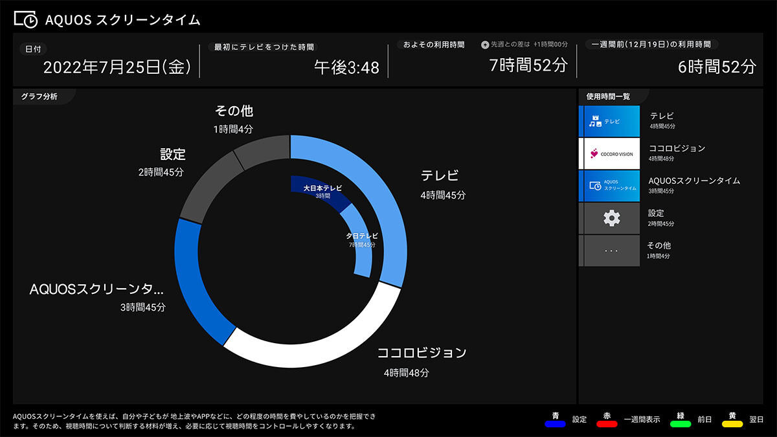Open 設定 next to the blue button
The height and width of the screenshot is (437, 777).
(x=580, y=420)
